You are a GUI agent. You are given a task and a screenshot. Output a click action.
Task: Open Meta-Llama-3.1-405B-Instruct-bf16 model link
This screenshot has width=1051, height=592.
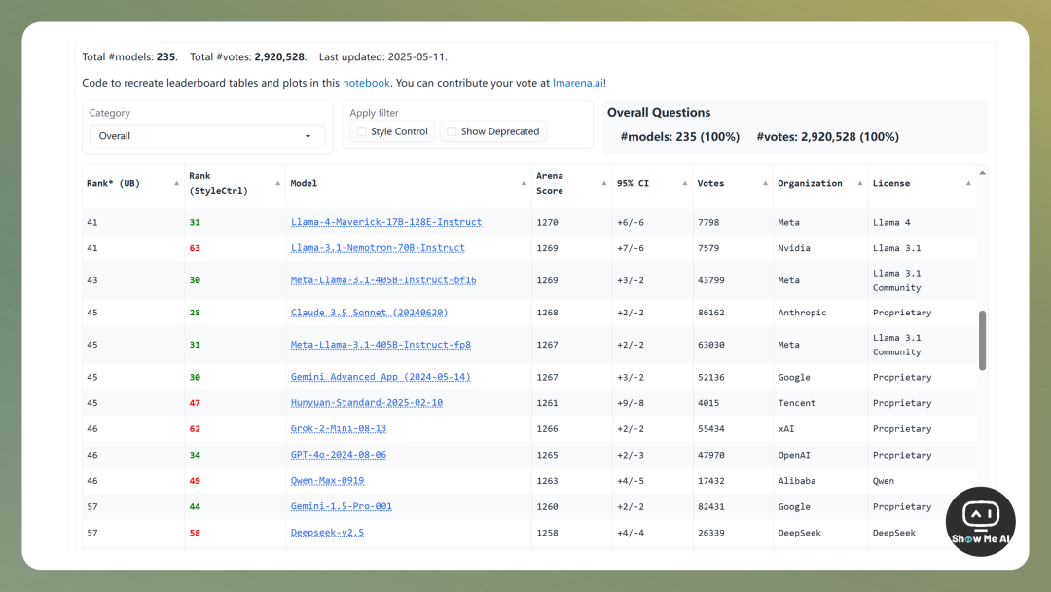(383, 280)
